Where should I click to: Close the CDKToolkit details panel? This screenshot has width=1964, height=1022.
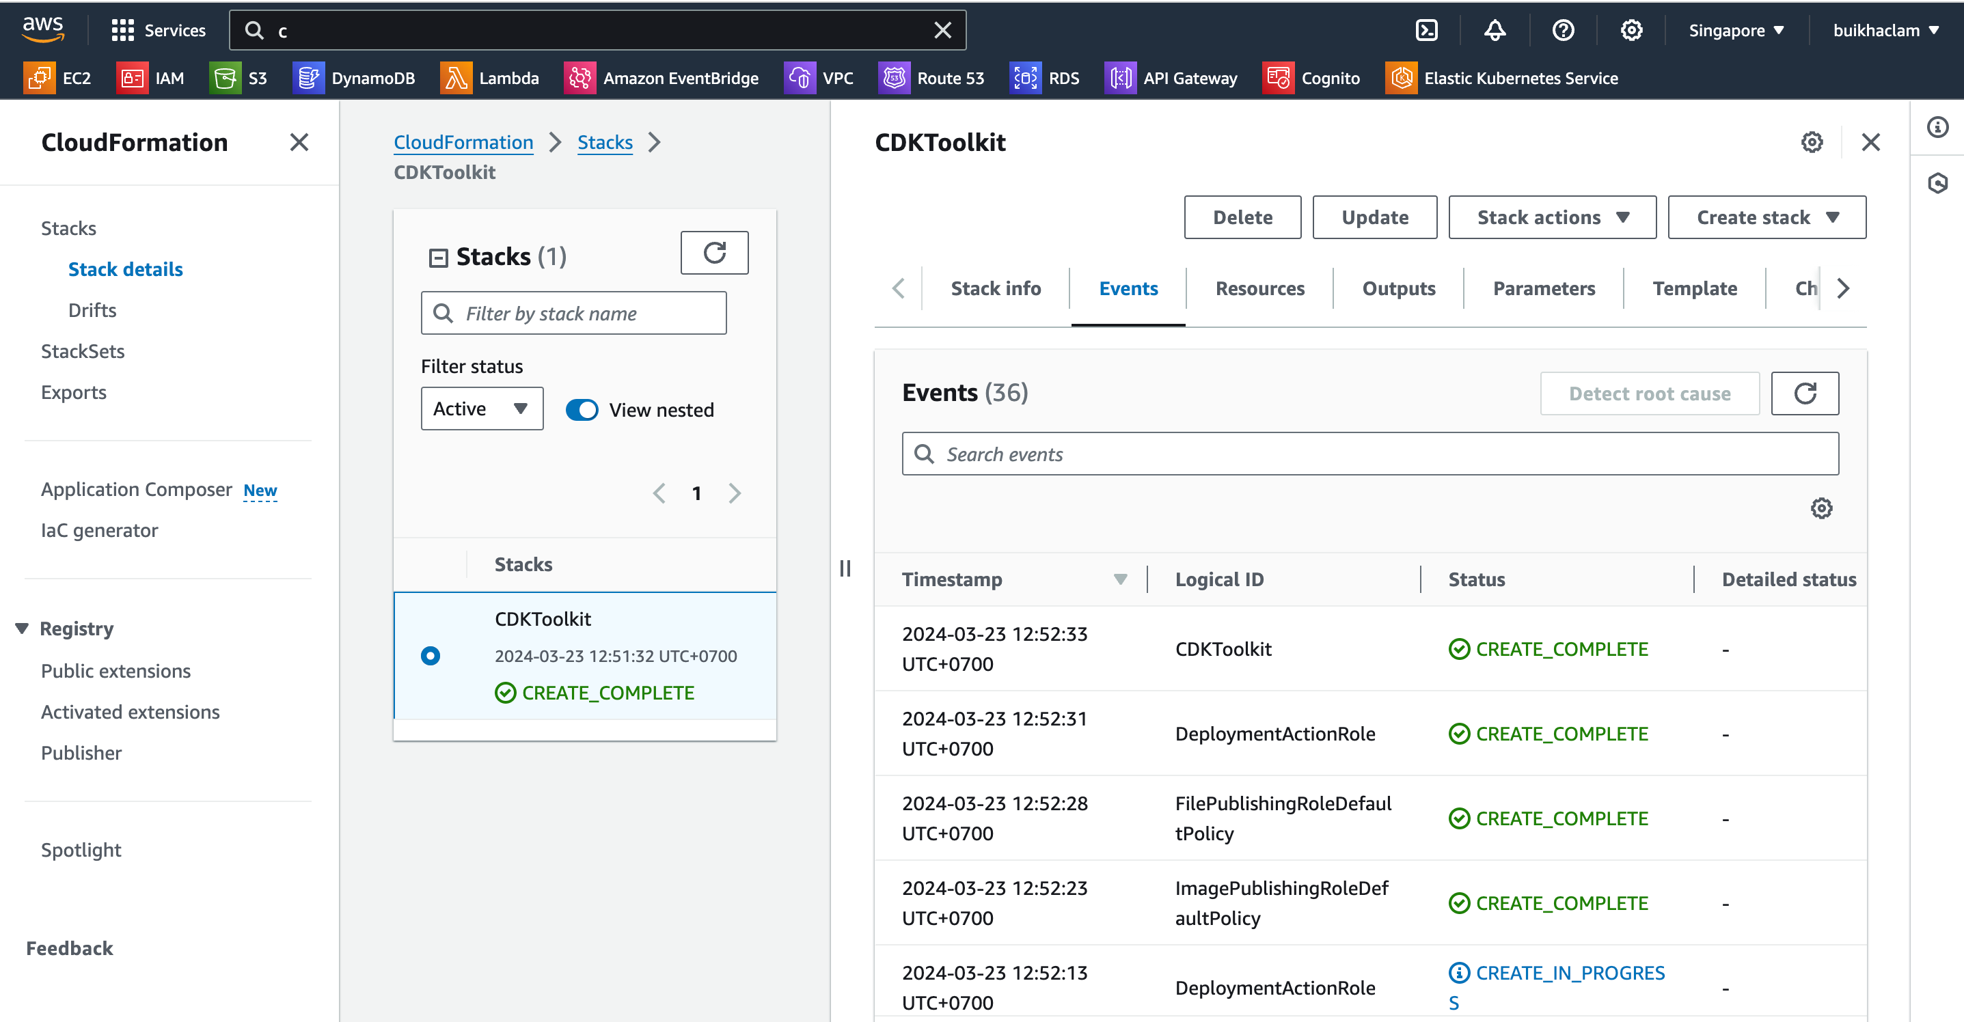1870,143
